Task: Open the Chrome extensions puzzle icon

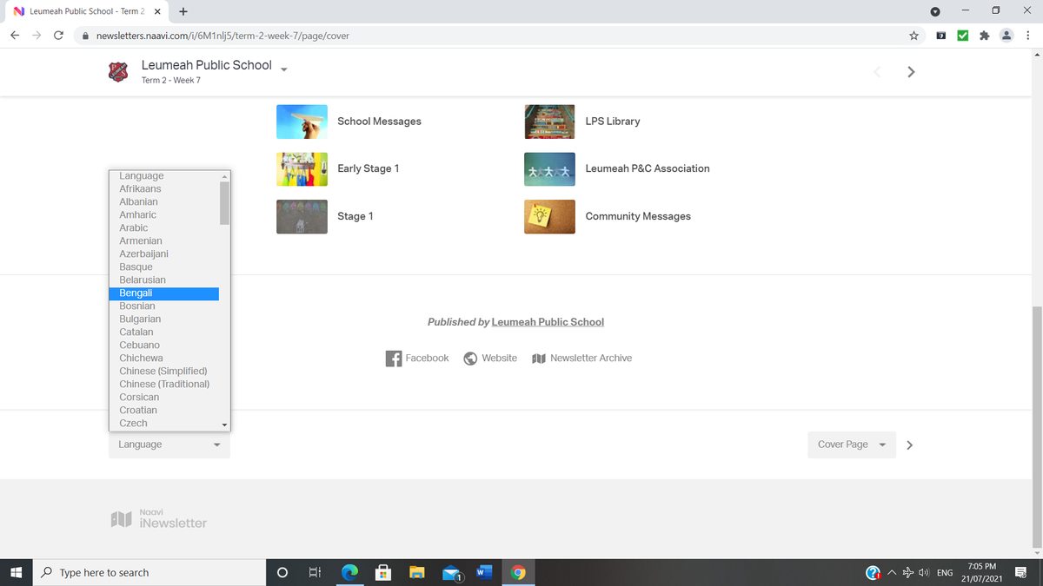Action: coord(985,36)
